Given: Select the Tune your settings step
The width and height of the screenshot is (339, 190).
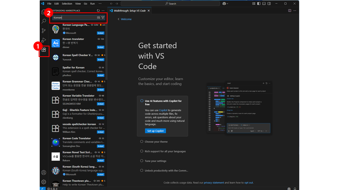Looking at the screenshot, I should (155, 161).
